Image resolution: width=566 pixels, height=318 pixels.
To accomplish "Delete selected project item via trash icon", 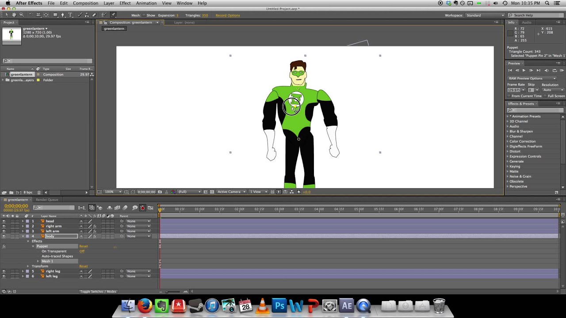I will coord(39,192).
